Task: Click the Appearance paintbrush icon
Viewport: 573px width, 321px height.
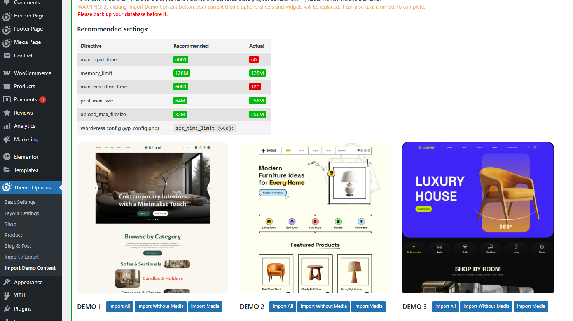Action: click(7, 282)
